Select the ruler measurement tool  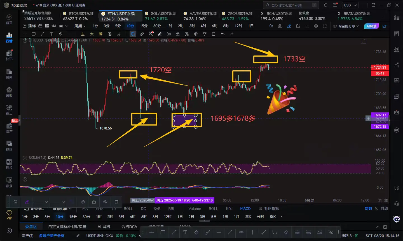pyautogui.click(x=142, y=34)
